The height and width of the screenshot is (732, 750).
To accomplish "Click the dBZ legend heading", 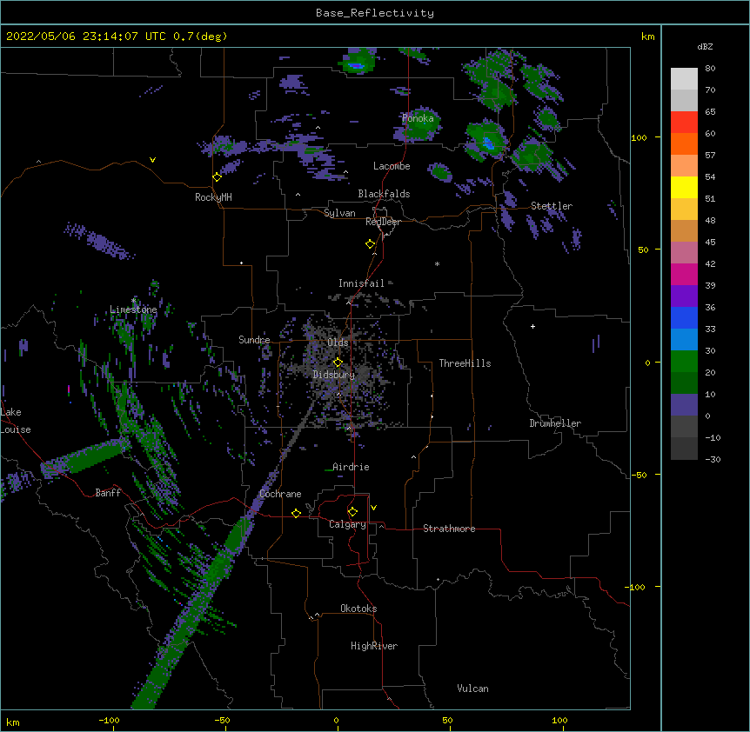I will click(x=705, y=47).
